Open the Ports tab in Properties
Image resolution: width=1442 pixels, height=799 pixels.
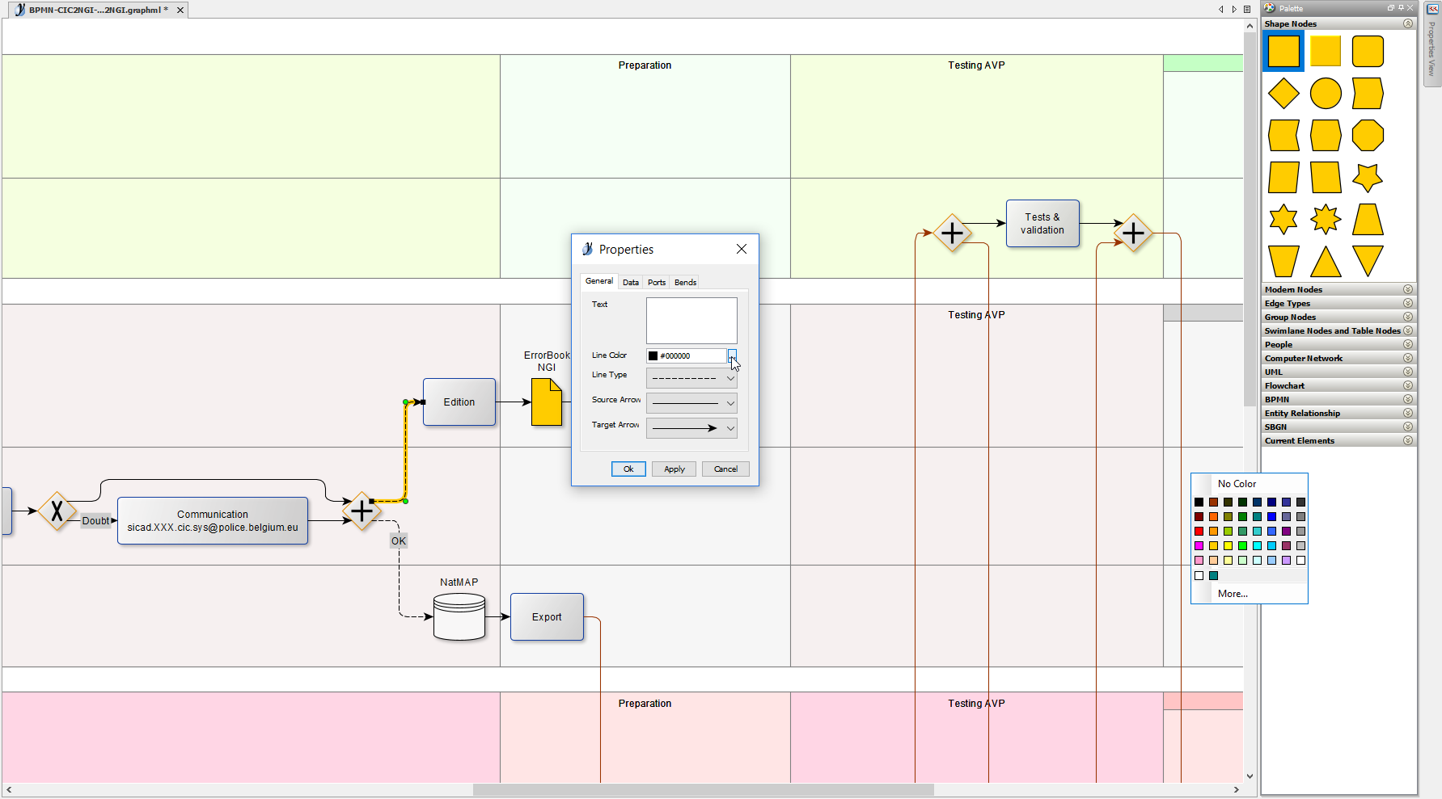[657, 282]
